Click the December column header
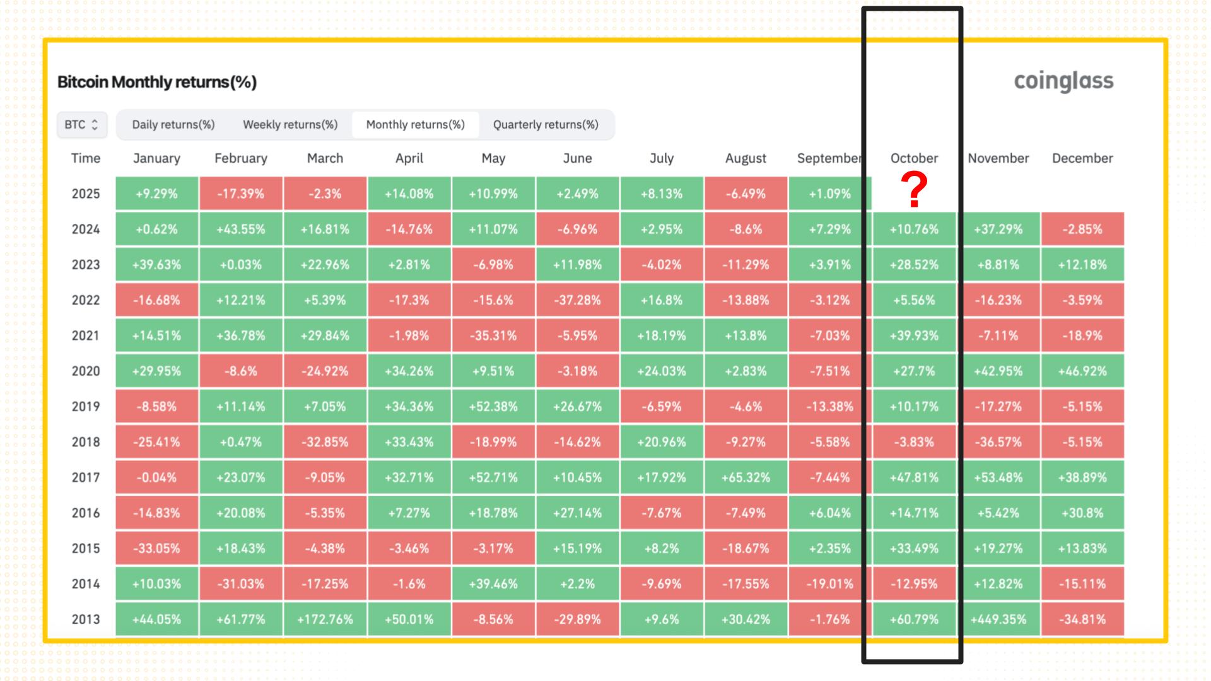Screen dimensions: 1211x681 (1082, 158)
